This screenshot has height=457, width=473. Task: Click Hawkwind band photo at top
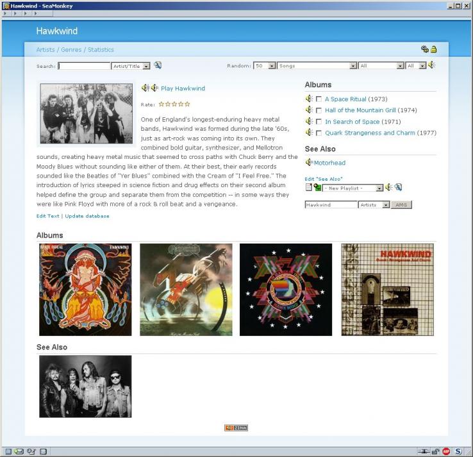pos(87,113)
